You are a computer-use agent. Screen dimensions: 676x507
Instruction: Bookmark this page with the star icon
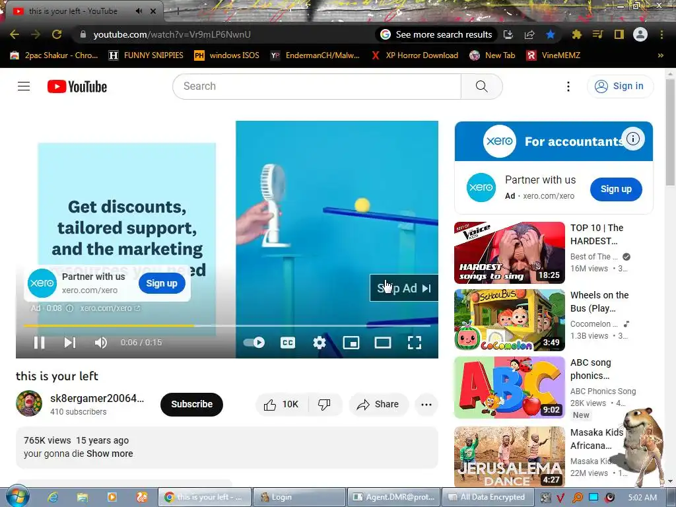pyautogui.click(x=551, y=34)
